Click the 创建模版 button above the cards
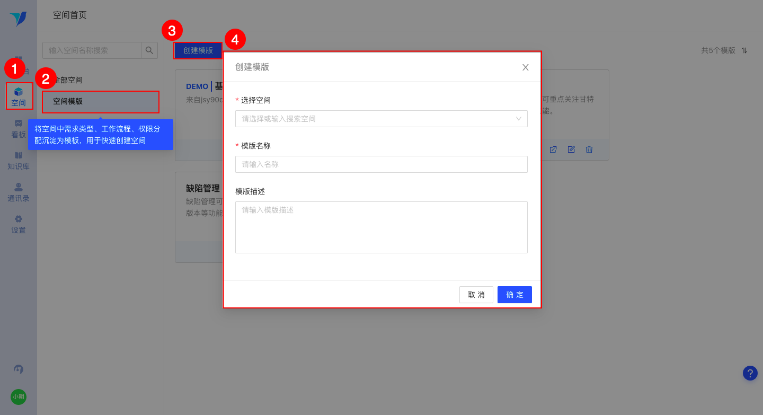Screen dimensions: 763x415 (x=198, y=50)
